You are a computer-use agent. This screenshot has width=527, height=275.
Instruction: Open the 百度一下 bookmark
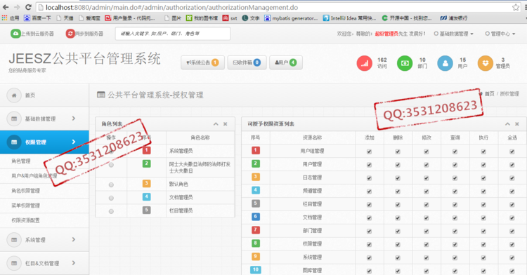[x=37, y=18]
